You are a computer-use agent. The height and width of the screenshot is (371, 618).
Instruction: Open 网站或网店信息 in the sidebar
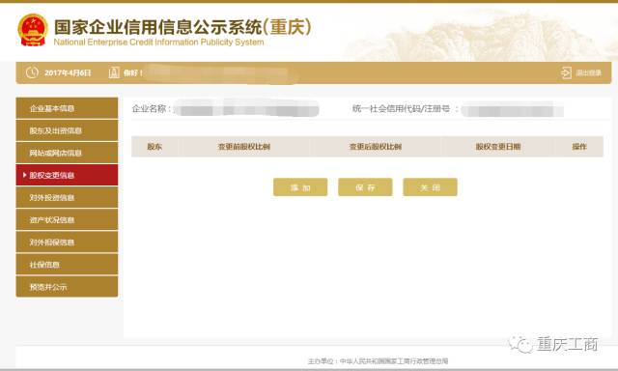[67, 153]
